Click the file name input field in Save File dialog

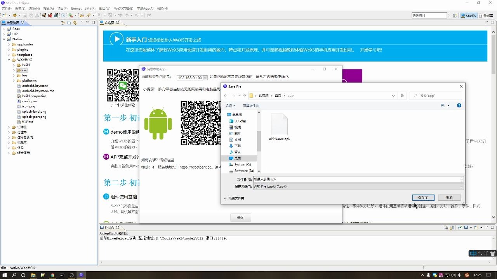tap(356, 179)
